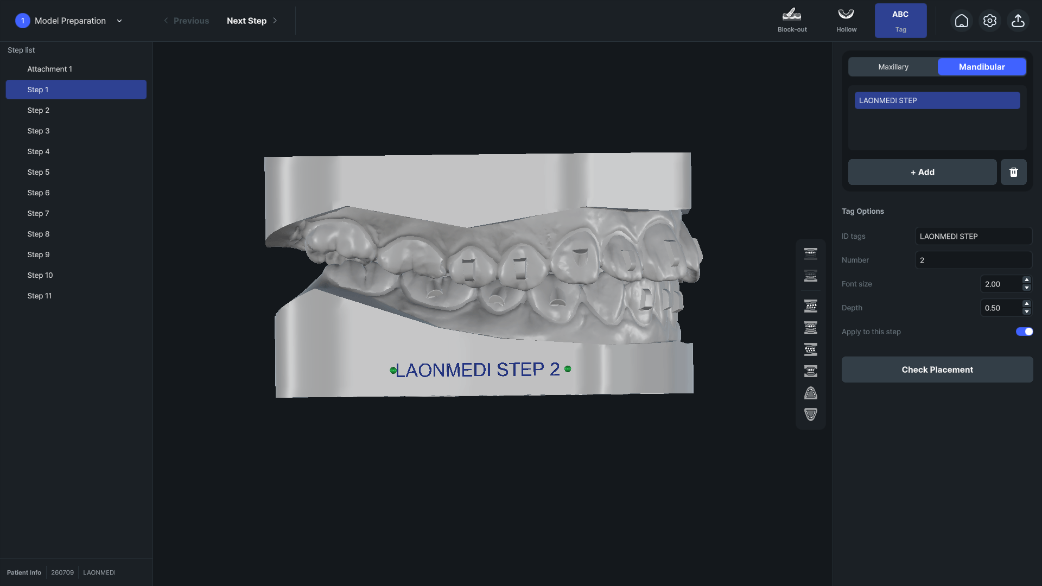Click the step number 1 badge
Viewport: 1042px width, 586px height.
[x=22, y=21]
